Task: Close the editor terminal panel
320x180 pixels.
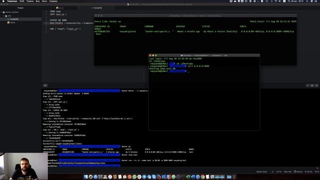Action: (316, 85)
